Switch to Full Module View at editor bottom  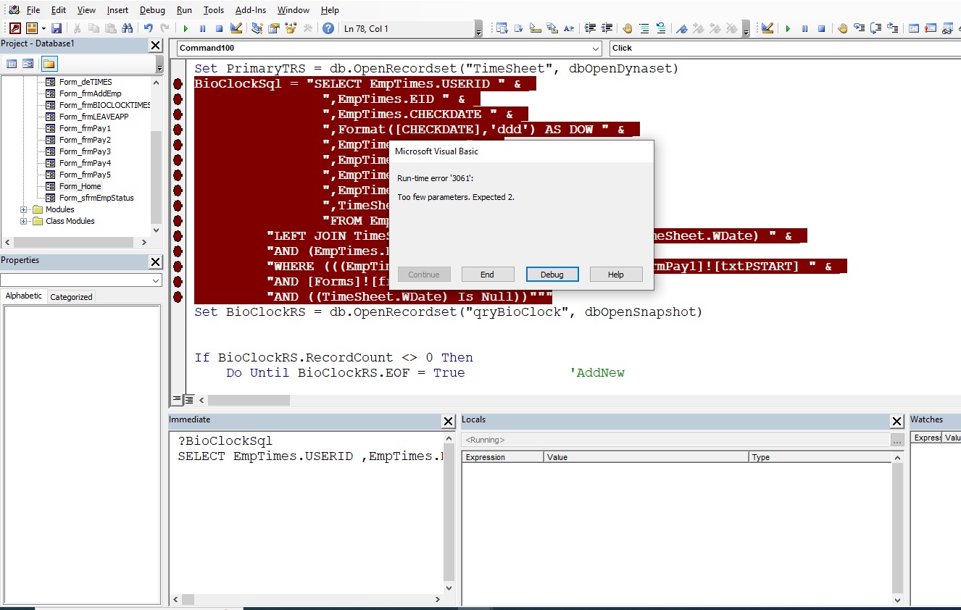point(188,400)
